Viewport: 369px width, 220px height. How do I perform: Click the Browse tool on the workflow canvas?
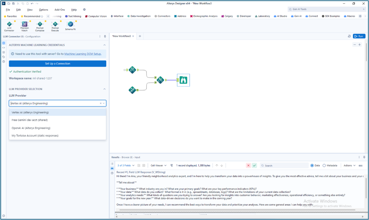pyautogui.click(x=183, y=80)
